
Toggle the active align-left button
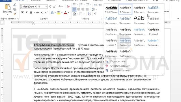(x=74, y=9)
